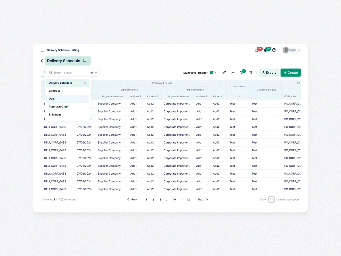This screenshot has width=341, height=256.
Task: Open notifications bell with 9+ badge
Action: point(265,50)
